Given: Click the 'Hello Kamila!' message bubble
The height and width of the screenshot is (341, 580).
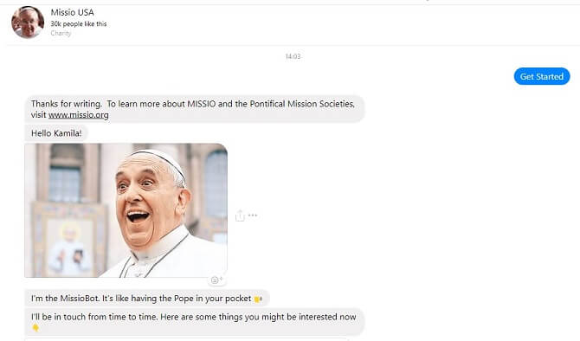Looking at the screenshot, I should point(56,133).
